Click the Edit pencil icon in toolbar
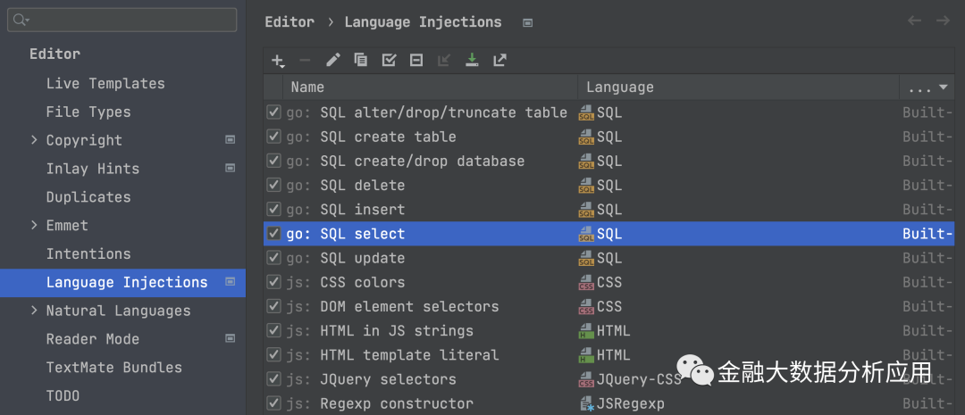The image size is (965, 415). (x=332, y=61)
